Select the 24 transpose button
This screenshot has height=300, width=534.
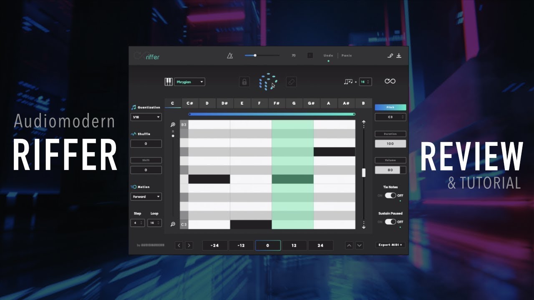pos(320,245)
